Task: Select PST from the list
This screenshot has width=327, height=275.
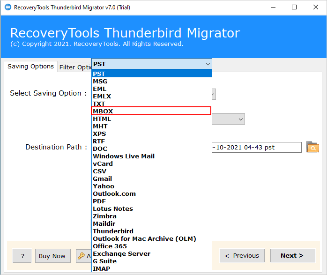Action: pyautogui.click(x=152, y=74)
